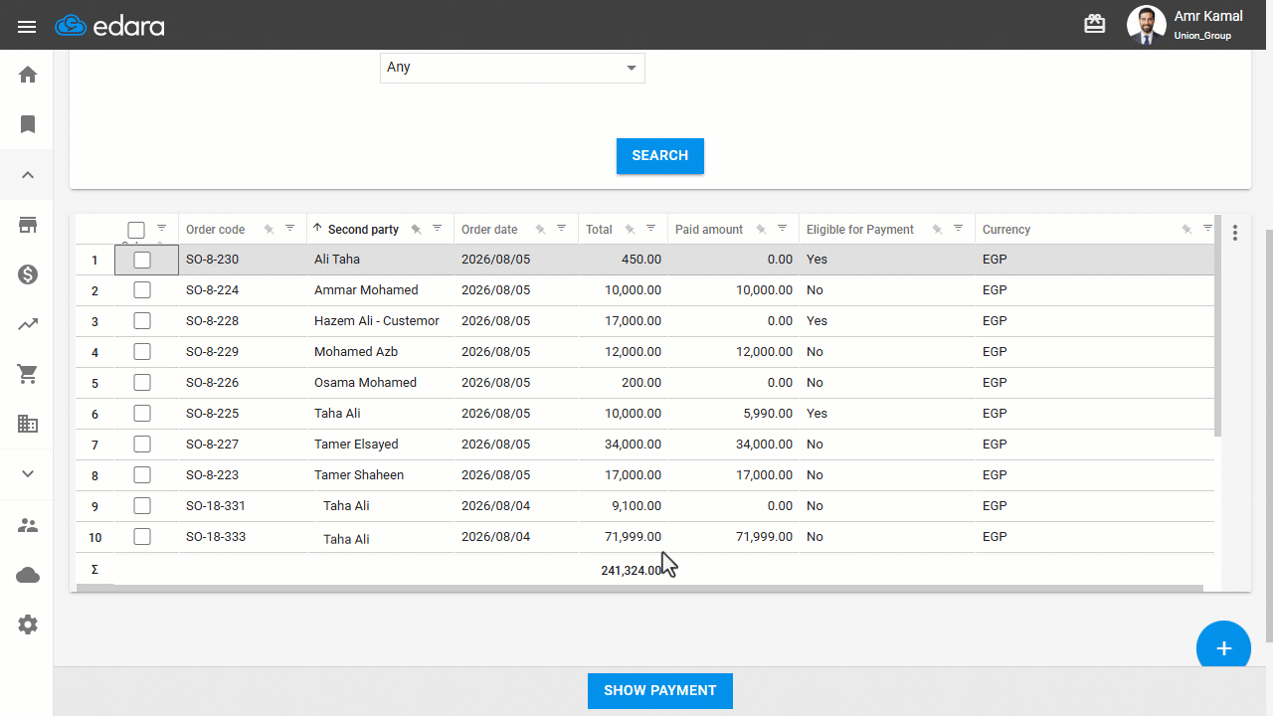Open the Currency column filter

click(1208, 228)
